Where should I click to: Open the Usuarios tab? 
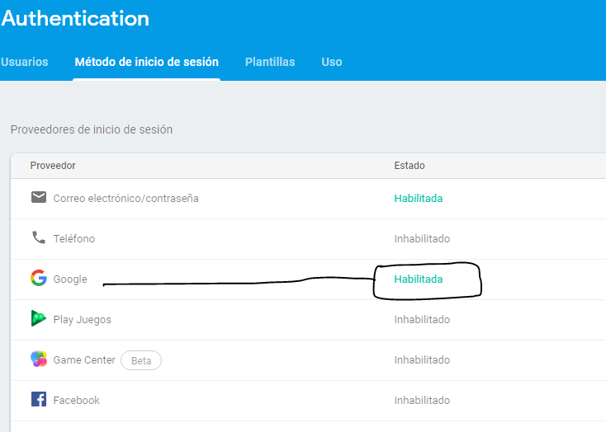click(25, 62)
